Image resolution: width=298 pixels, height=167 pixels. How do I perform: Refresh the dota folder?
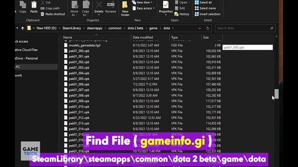pyautogui.click(x=208, y=28)
